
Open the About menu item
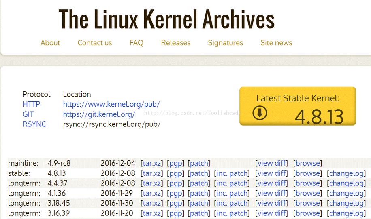pyautogui.click(x=50, y=43)
